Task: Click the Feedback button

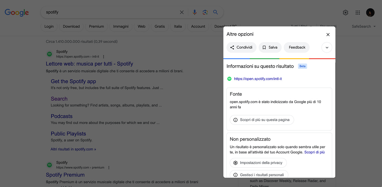Action: point(297,47)
